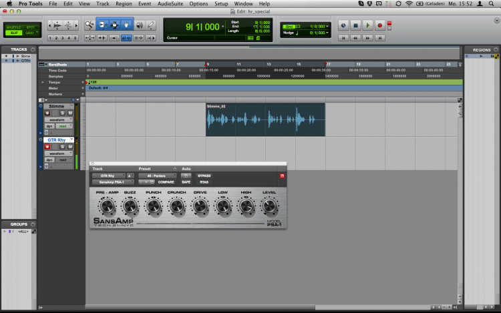Click the SansAmp DRIVE knob
Screen dimensions: 501x313
(x=200, y=206)
